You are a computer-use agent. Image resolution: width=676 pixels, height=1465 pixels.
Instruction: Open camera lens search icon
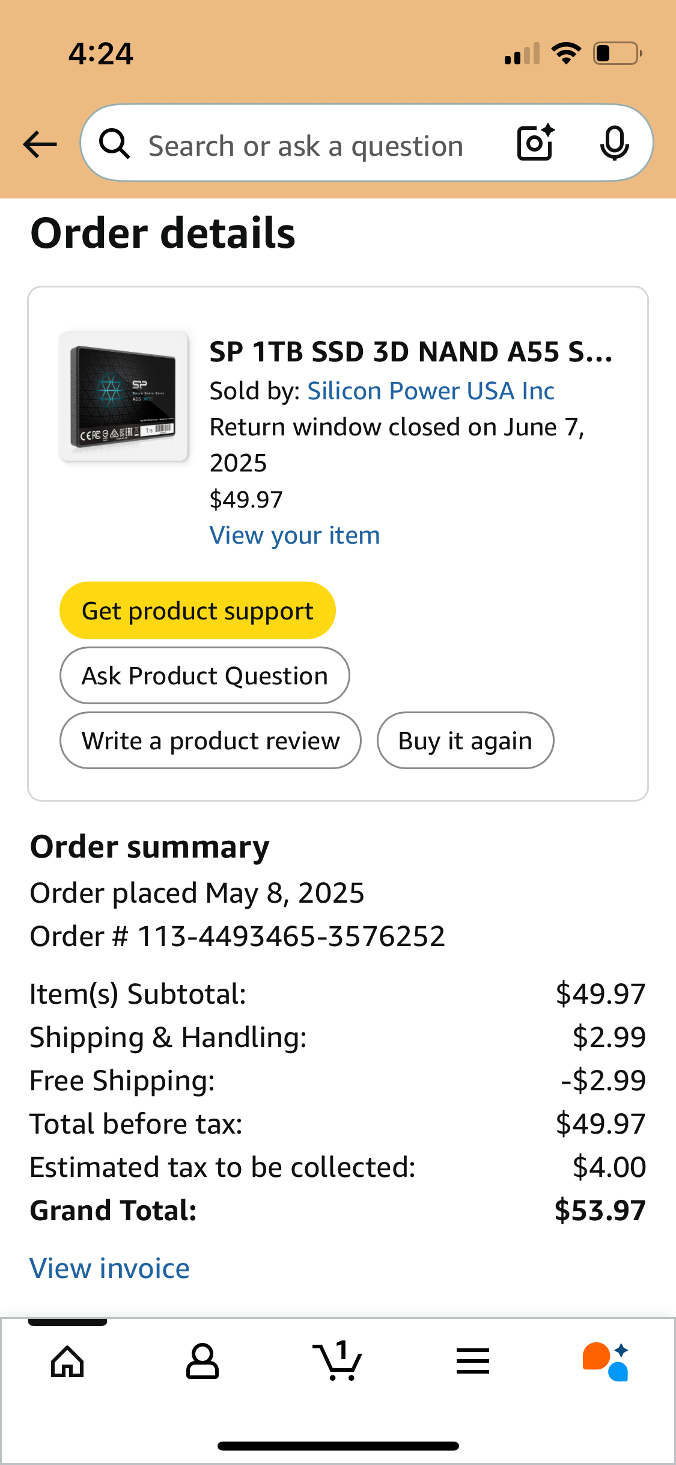tap(535, 143)
